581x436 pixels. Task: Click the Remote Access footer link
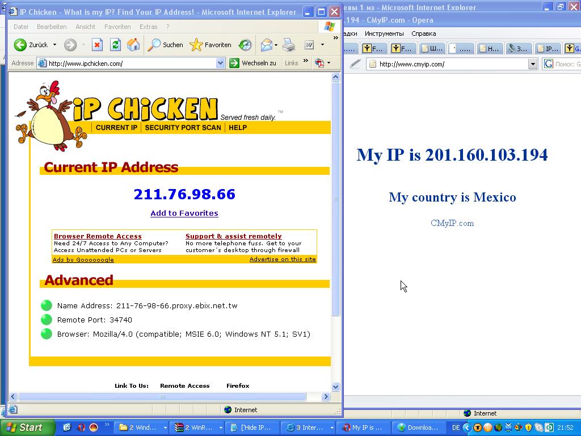pos(184,385)
